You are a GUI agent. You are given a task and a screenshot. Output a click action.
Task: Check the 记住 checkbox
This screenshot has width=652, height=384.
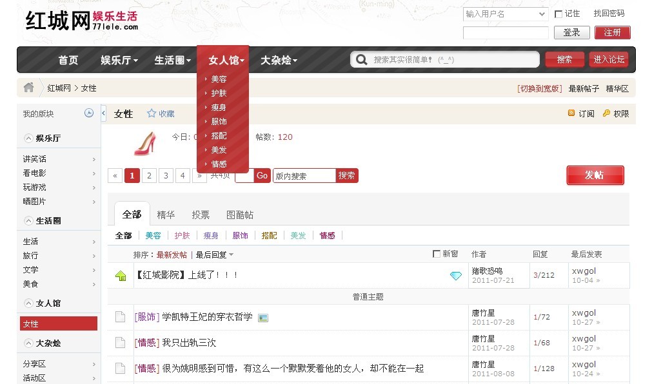(558, 14)
